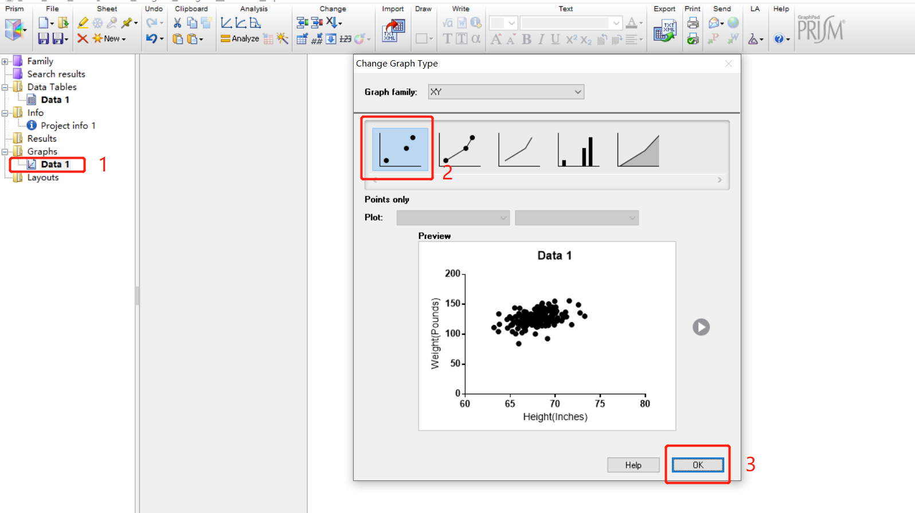Open the Graph family dropdown

tap(506, 92)
